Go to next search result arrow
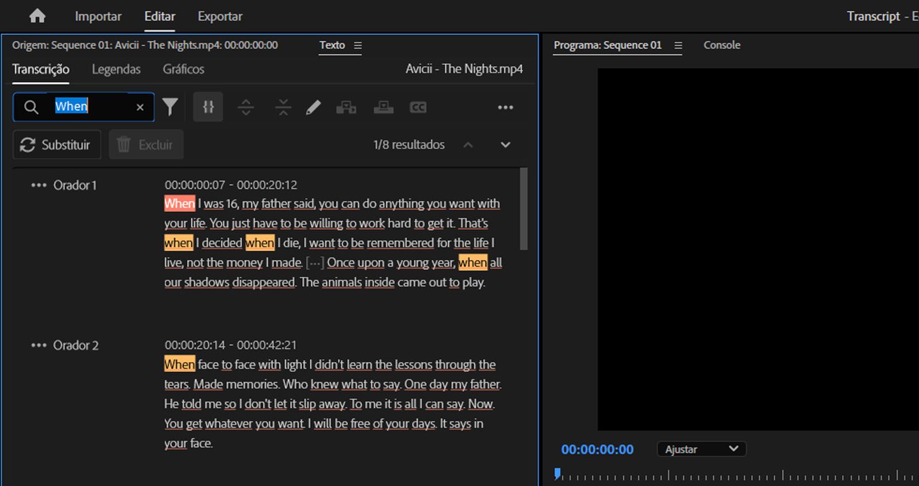The image size is (919, 486). pos(505,145)
